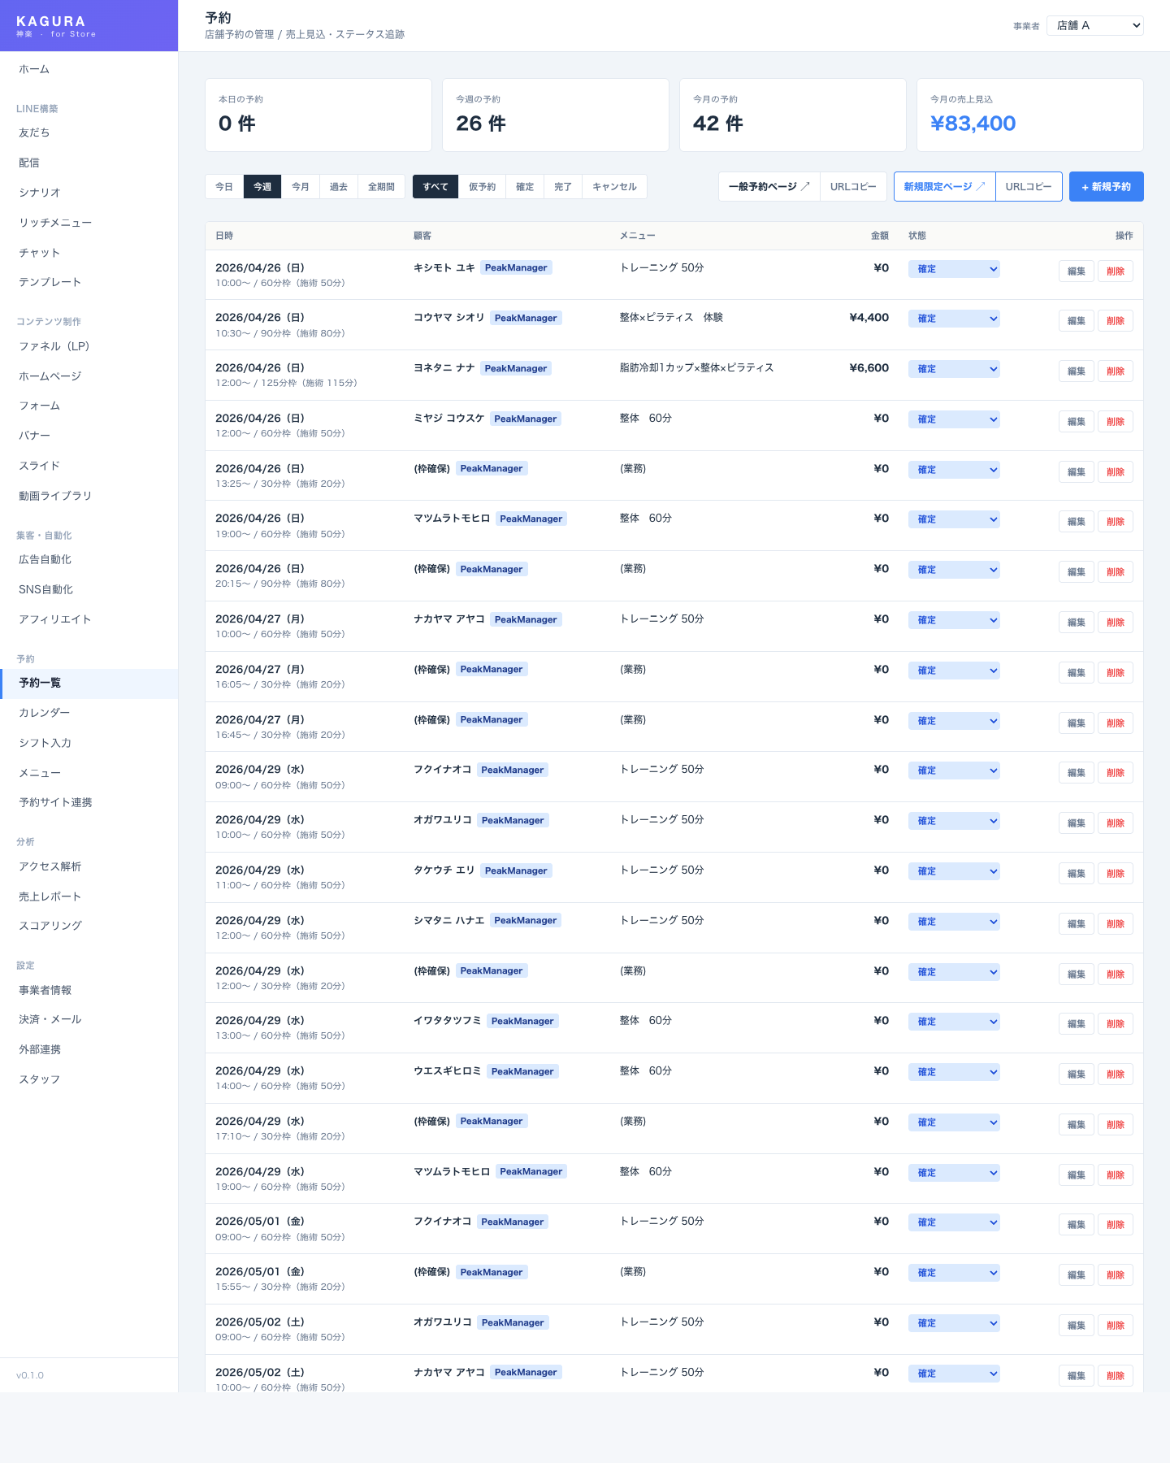Open the 事業者 店舗 A dropdown
Image resolution: width=1170 pixels, height=1463 pixels.
click(1094, 26)
